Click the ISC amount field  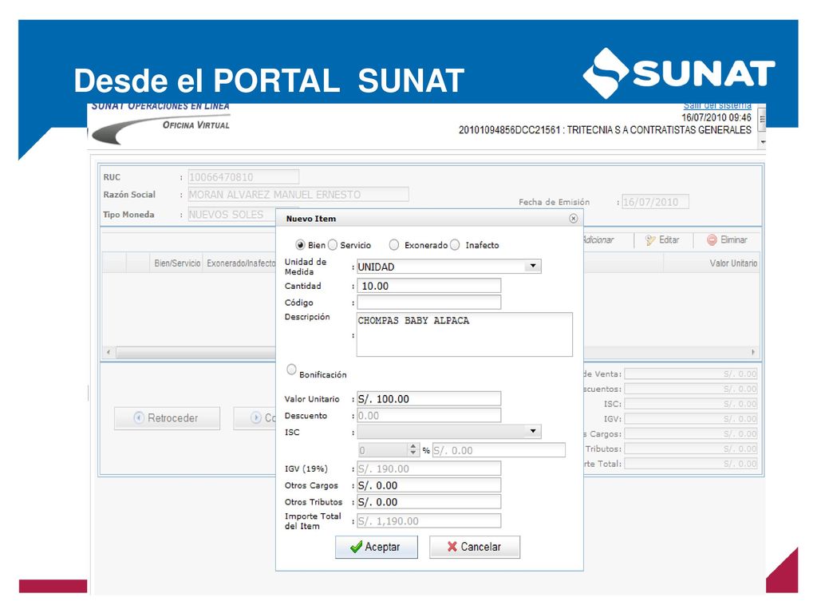pyautogui.click(x=499, y=450)
